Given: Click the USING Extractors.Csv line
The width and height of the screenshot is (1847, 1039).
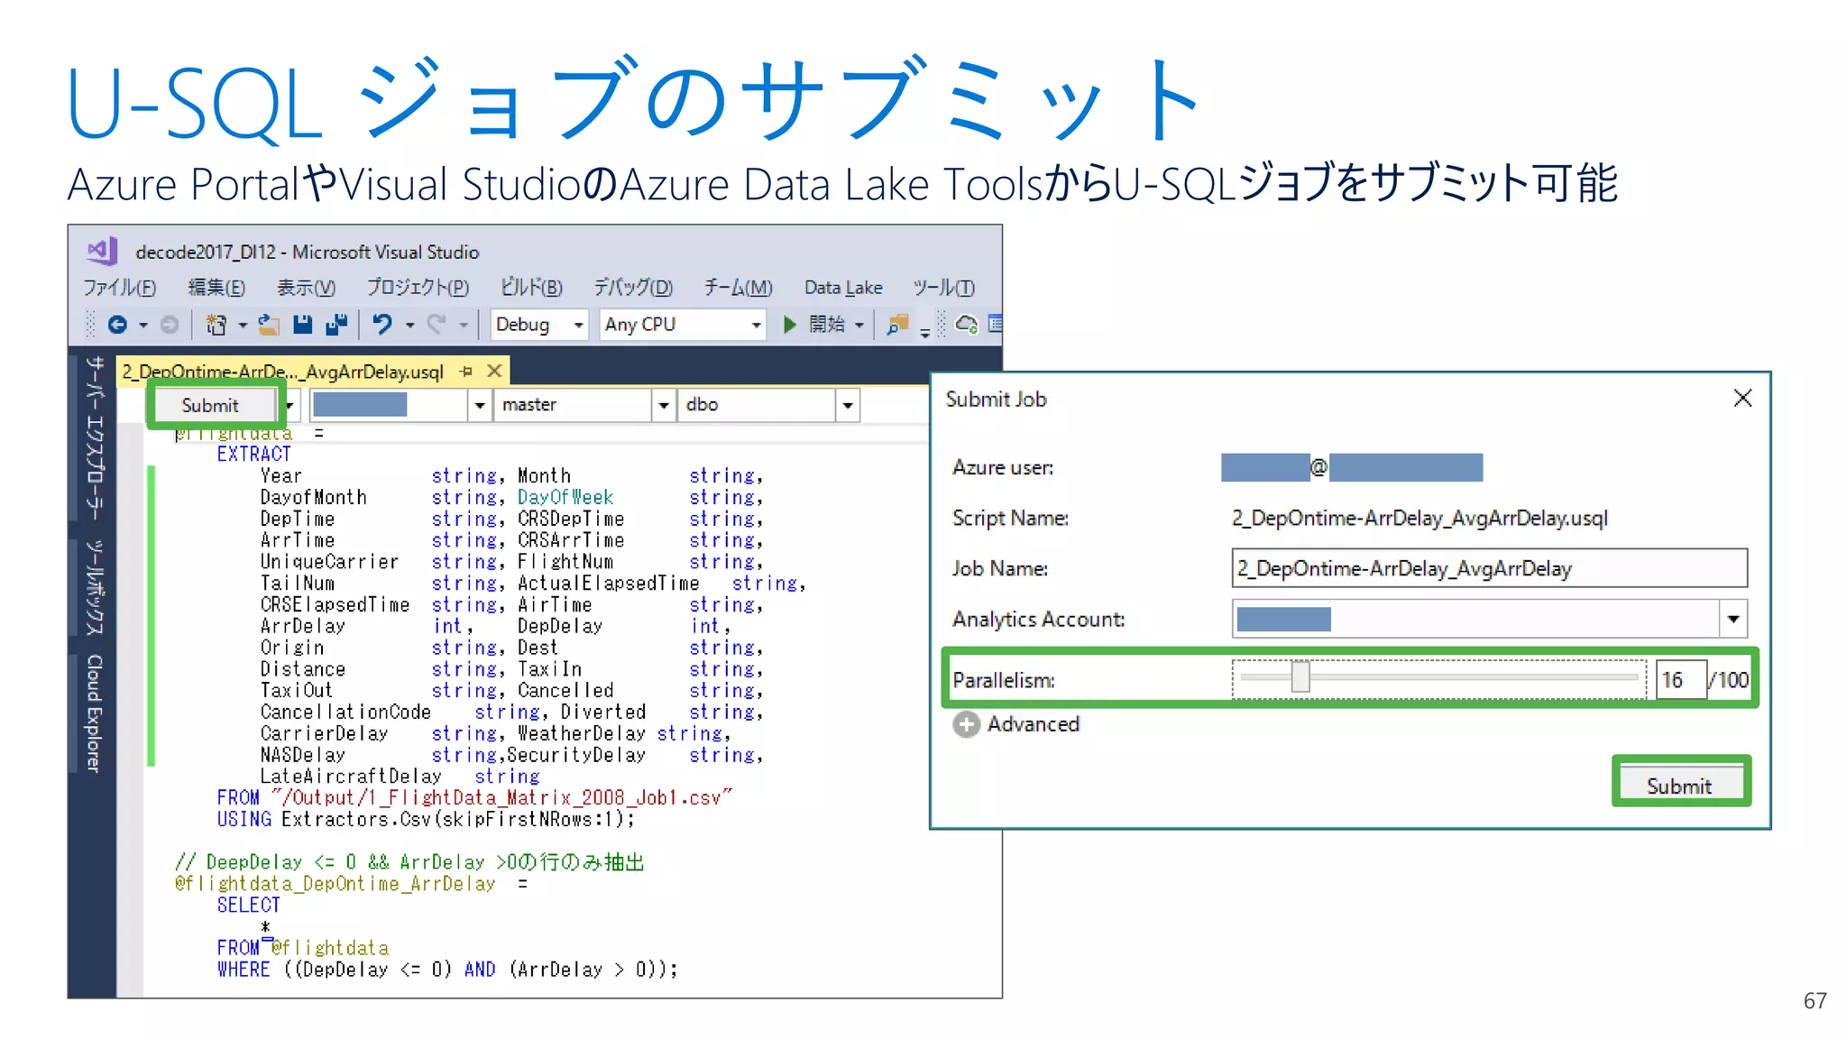Looking at the screenshot, I should click(426, 819).
